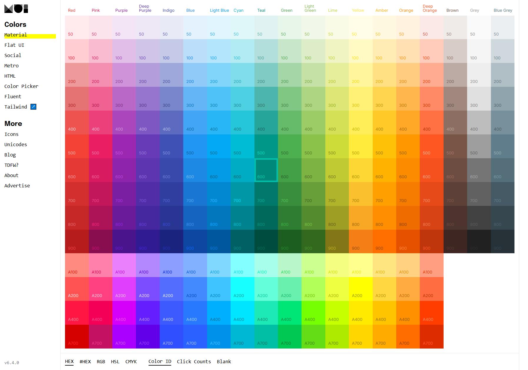Click the More sidebar heading
528x370 pixels.
(x=13, y=124)
